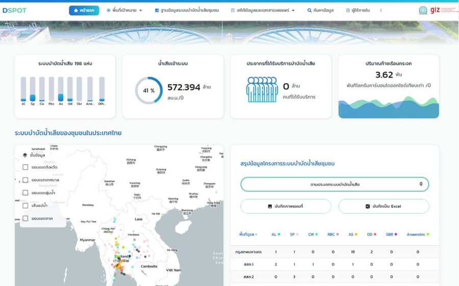Enable the ขอบเขตจังหวัด layer checkbox
This screenshot has width=459, height=286.
coord(25,167)
